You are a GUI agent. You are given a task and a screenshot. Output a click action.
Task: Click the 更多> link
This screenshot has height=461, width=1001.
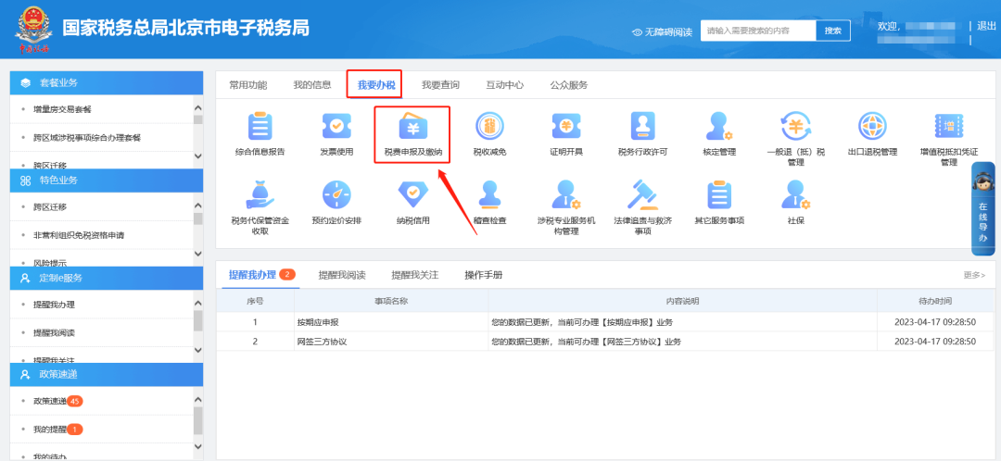pos(974,275)
